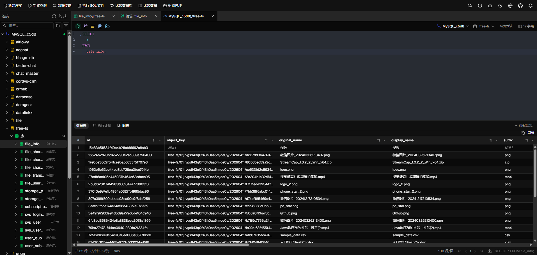Viewport: 537px width, 255px height.
Task: Sort the object_key column with its arrows icon
Action: click(x=267, y=140)
